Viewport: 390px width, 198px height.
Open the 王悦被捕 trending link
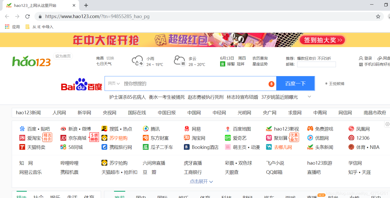[x=337, y=83]
